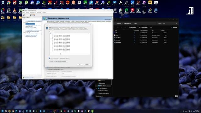Open the Дисплей menu in NVIDIA Control Panel

(39, 13)
